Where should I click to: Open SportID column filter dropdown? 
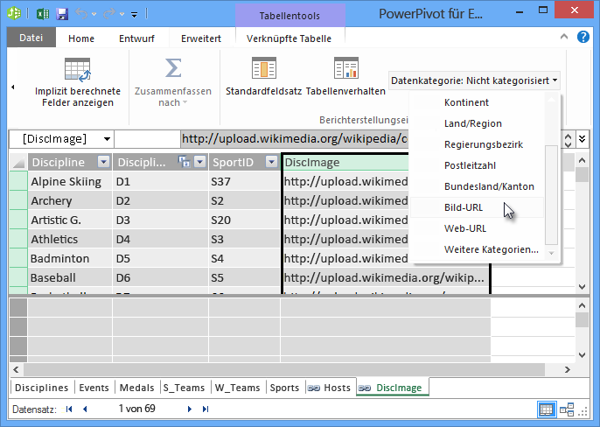[x=271, y=162]
